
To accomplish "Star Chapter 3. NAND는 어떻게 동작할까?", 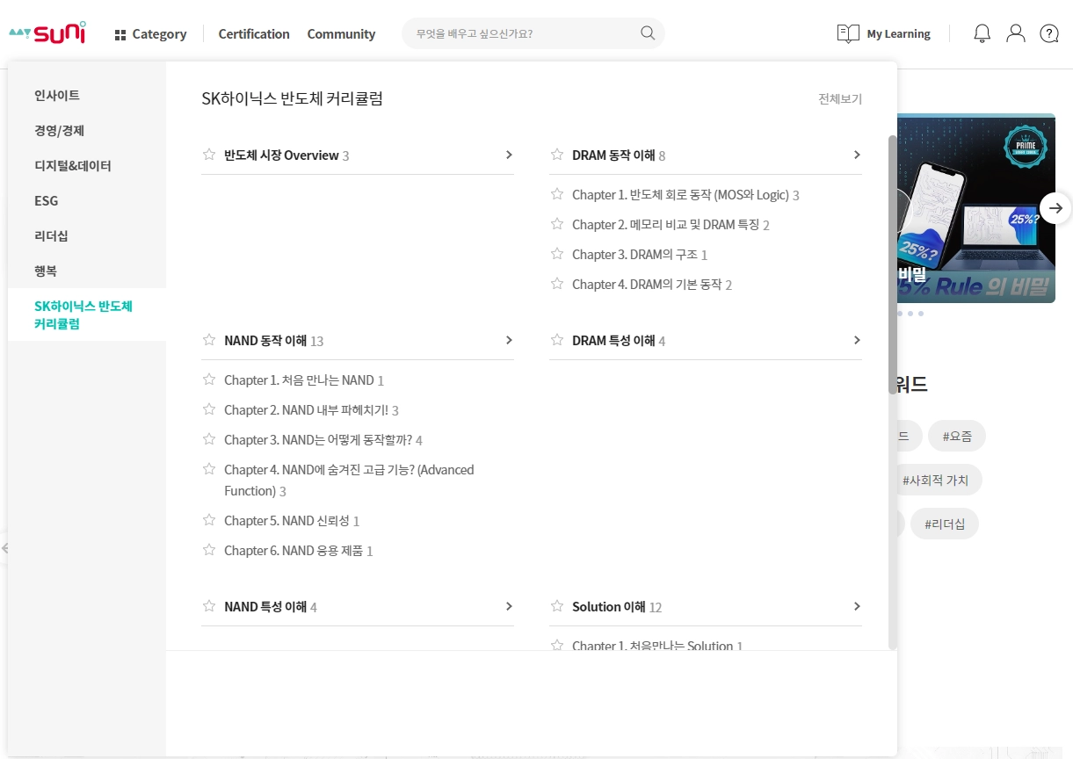I will [x=209, y=439].
